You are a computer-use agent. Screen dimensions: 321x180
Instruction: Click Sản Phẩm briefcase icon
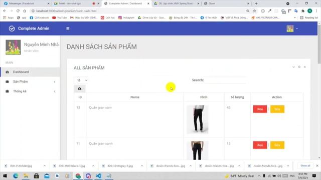[x=8, y=81]
